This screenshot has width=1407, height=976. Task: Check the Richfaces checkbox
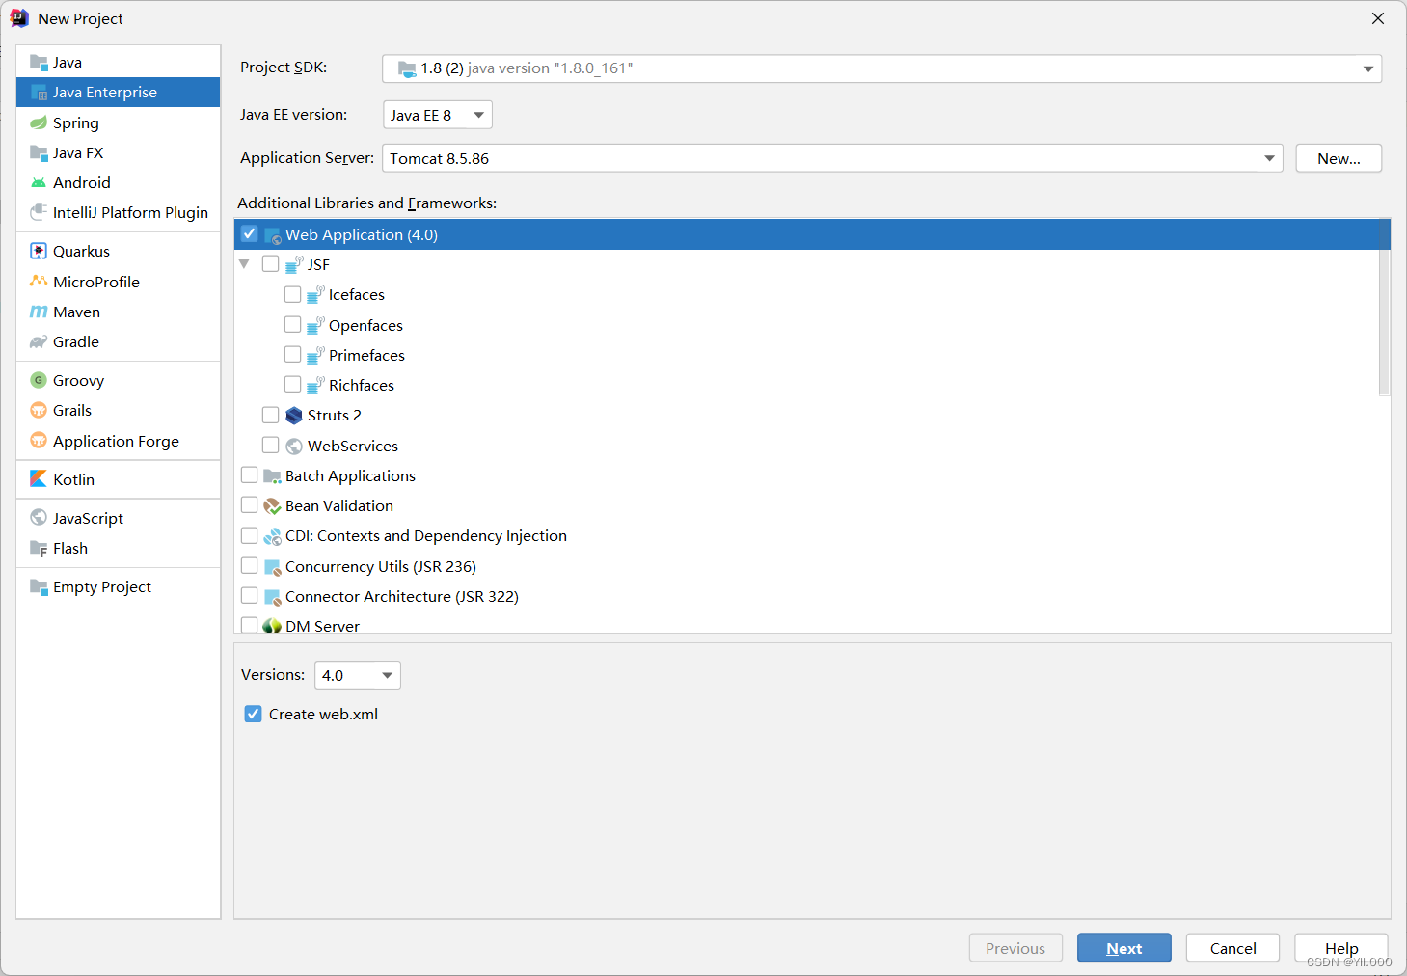[x=293, y=384]
